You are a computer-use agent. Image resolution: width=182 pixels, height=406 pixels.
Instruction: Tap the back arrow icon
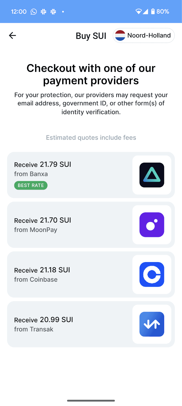[12, 36]
